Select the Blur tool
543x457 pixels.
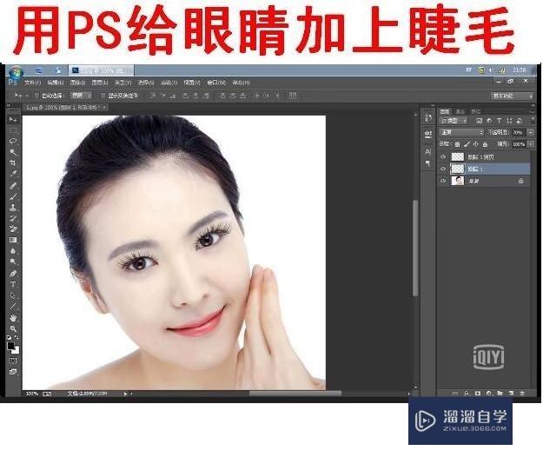[13, 251]
